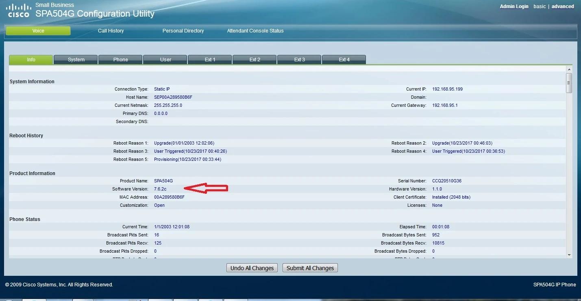
Task: Click Submit All Changes
Action: click(x=310, y=268)
